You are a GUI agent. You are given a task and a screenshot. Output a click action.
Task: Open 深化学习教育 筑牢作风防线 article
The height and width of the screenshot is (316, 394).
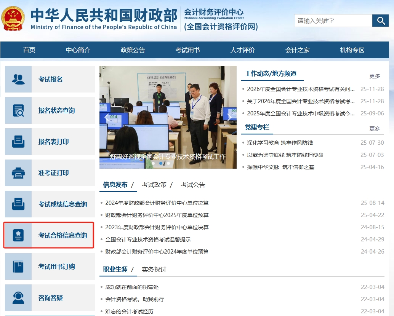(x=280, y=143)
